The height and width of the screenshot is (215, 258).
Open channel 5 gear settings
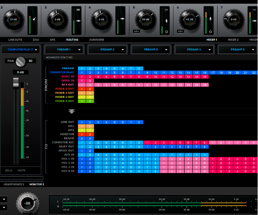pyautogui.click(x=166, y=31)
